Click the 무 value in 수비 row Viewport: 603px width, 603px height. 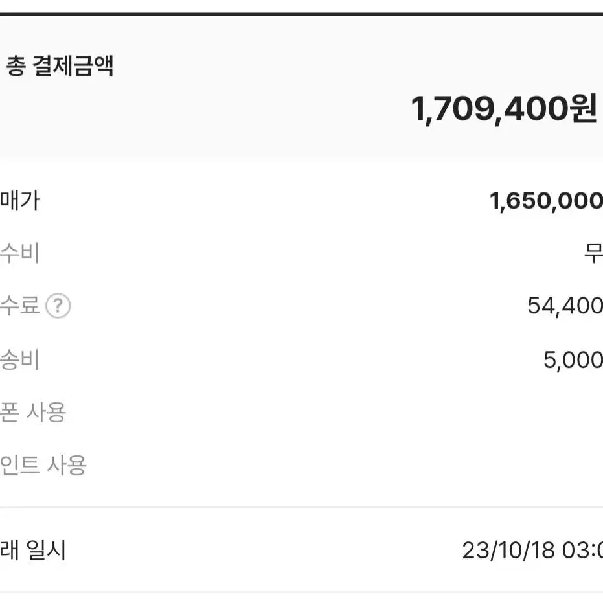pos(593,253)
